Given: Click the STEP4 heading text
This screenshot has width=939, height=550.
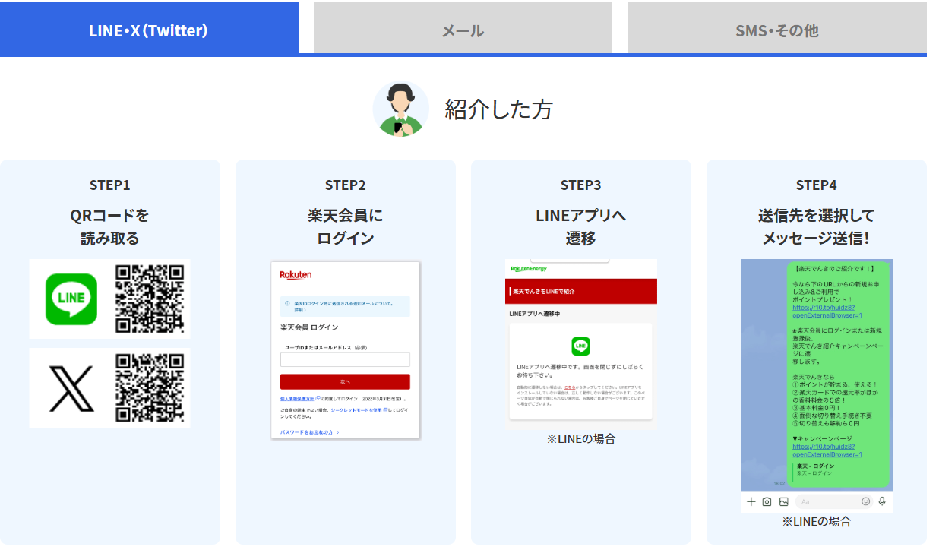Looking at the screenshot, I should tap(817, 185).
